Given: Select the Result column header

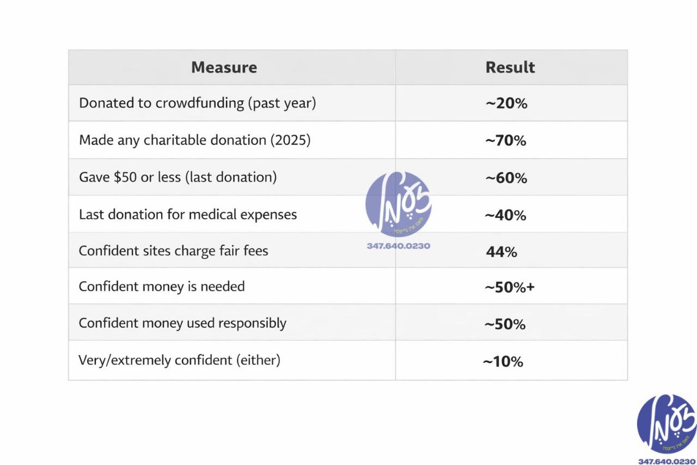Looking at the screenshot, I should click(510, 68).
